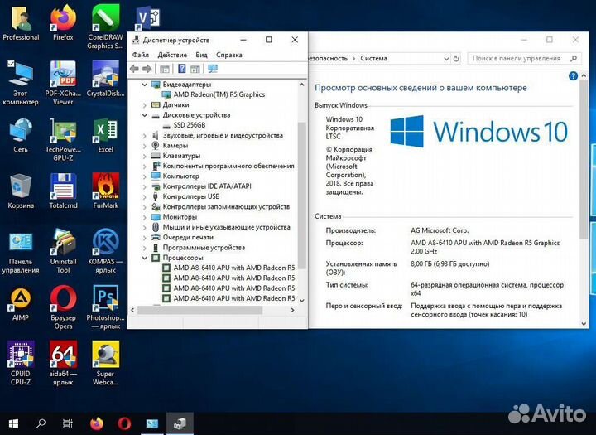Click Система window vertical scrollbar down arrow
This screenshot has height=435, width=596.
click(x=584, y=324)
